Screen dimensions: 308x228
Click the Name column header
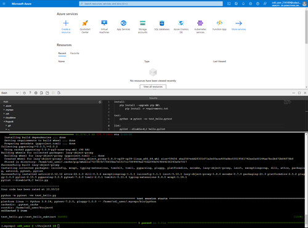[62, 62]
